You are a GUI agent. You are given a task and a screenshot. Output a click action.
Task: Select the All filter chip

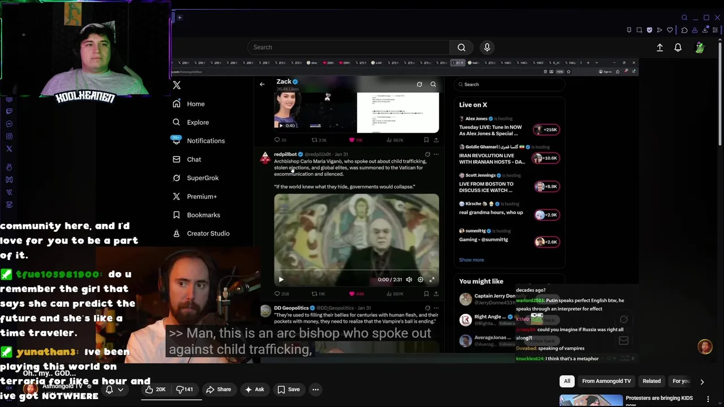[x=567, y=381]
